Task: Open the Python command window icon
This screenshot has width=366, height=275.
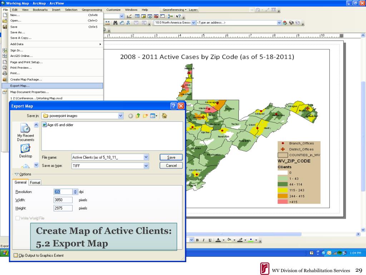Action: pyautogui.click(x=163, y=16)
